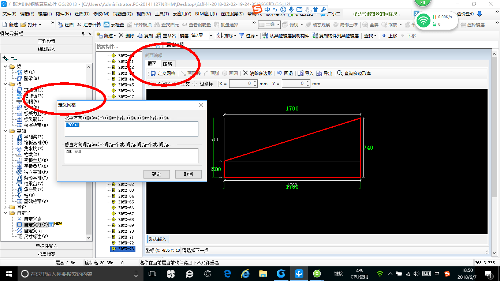Increase X coordinate using spinner up arrow
The height and width of the screenshot is (281, 500).
[255, 82]
